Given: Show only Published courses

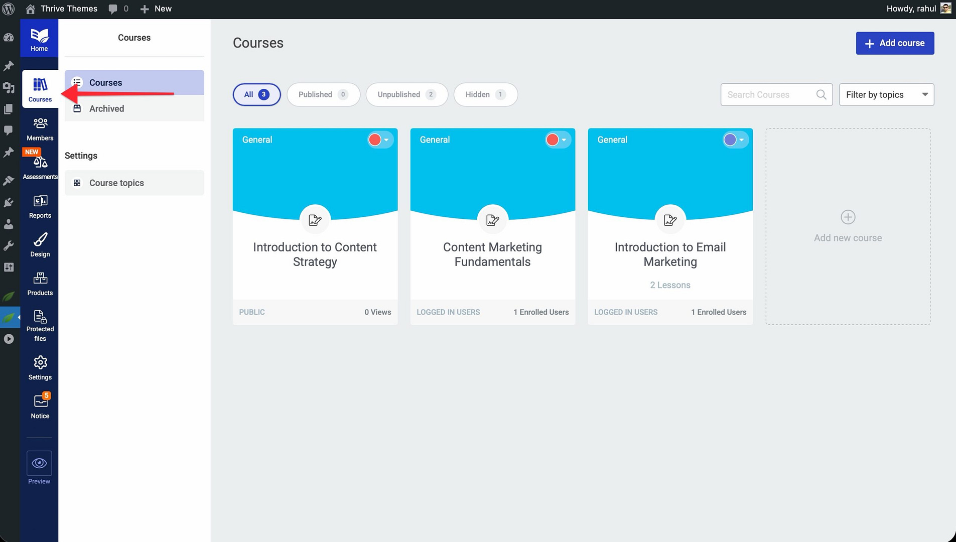Looking at the screenshot, I should [x=323, y=94].
